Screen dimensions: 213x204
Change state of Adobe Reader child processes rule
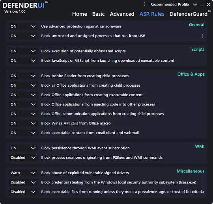point(23,76)
